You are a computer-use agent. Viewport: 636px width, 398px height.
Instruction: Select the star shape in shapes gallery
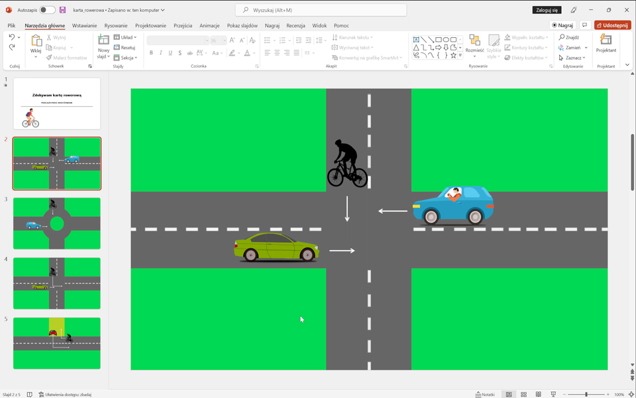coord(453,56)
